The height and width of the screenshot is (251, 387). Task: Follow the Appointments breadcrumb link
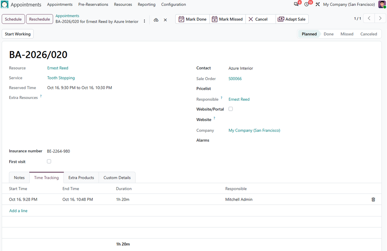[67, 16]
